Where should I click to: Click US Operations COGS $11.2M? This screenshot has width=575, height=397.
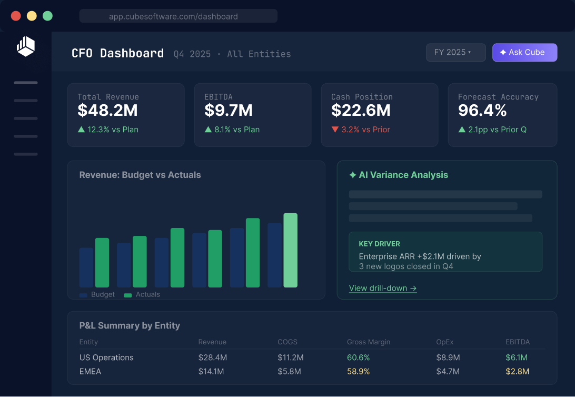coord(291,358)
